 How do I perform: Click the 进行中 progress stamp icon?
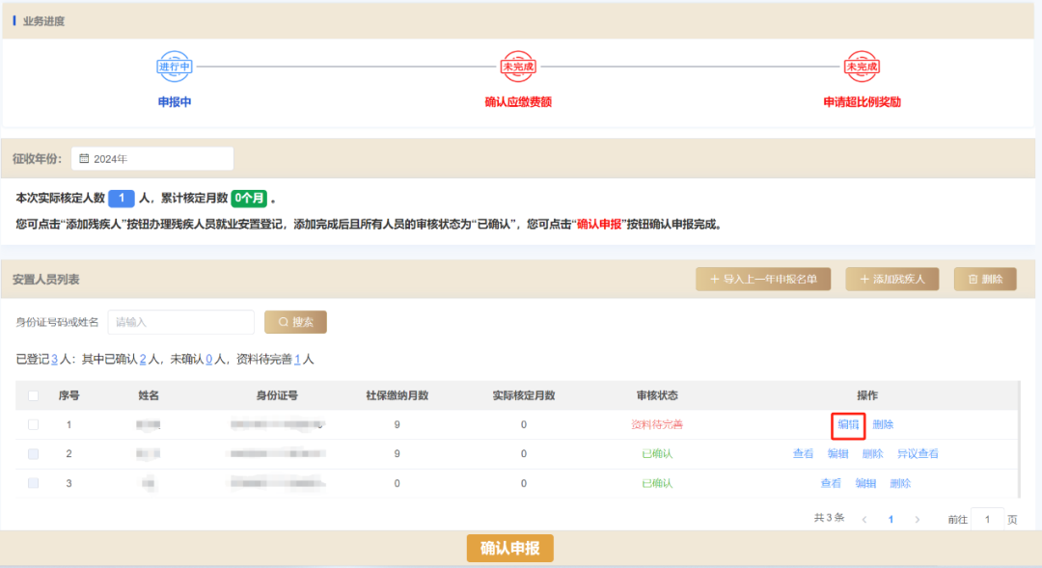click(x=174, y=68)
